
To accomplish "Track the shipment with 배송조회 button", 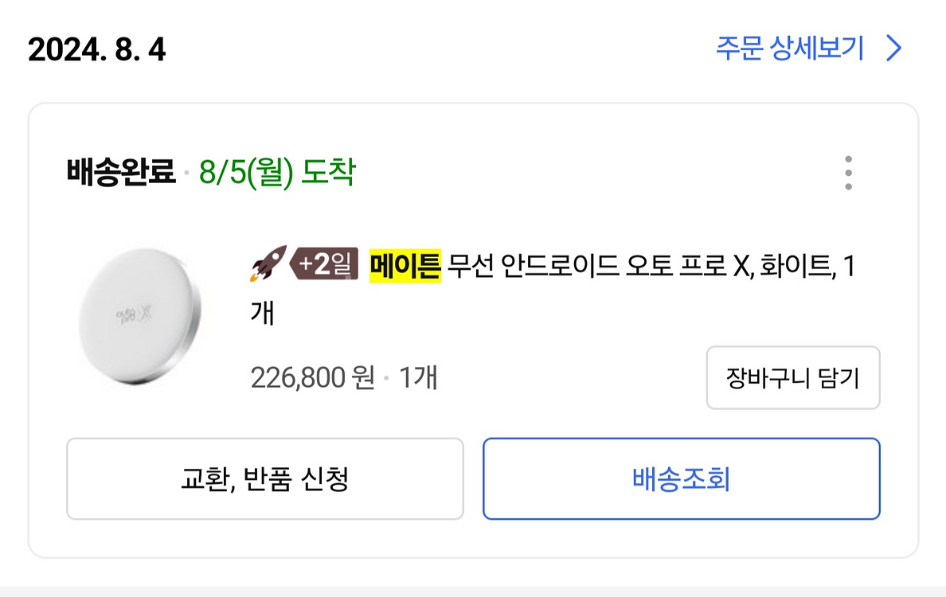I will (x=681, y=478).
